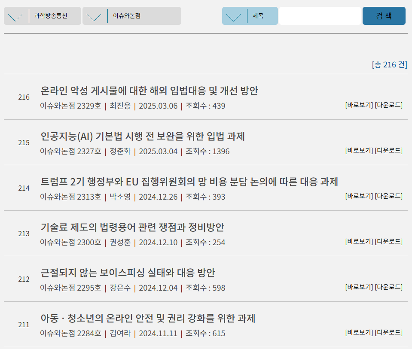Click the view count 조회수 : 1396
The width and height of the screenshot is (412, 349).
[x=208, y=151]
